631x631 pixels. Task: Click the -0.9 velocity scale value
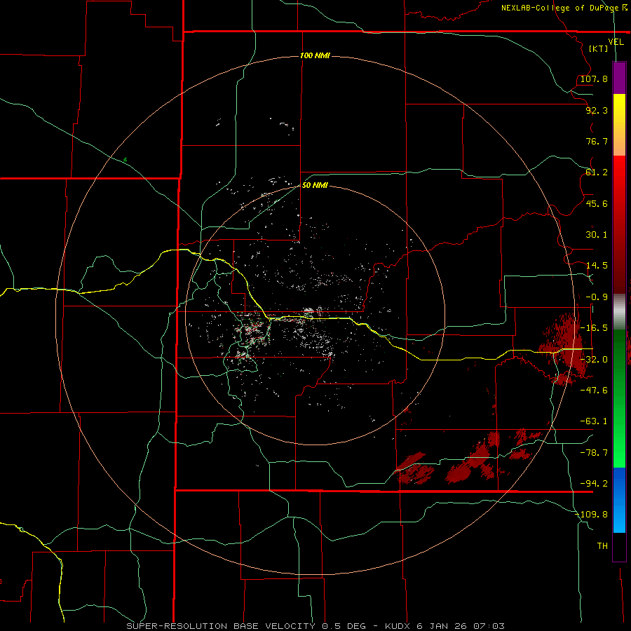pyautogui.click(x=597, y=297)
